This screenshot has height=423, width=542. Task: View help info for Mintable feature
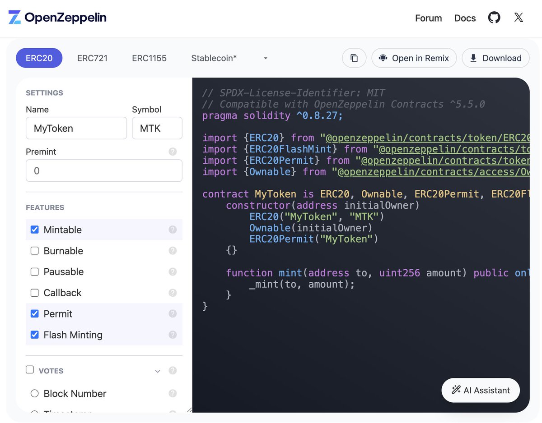(x=173, y=230)
